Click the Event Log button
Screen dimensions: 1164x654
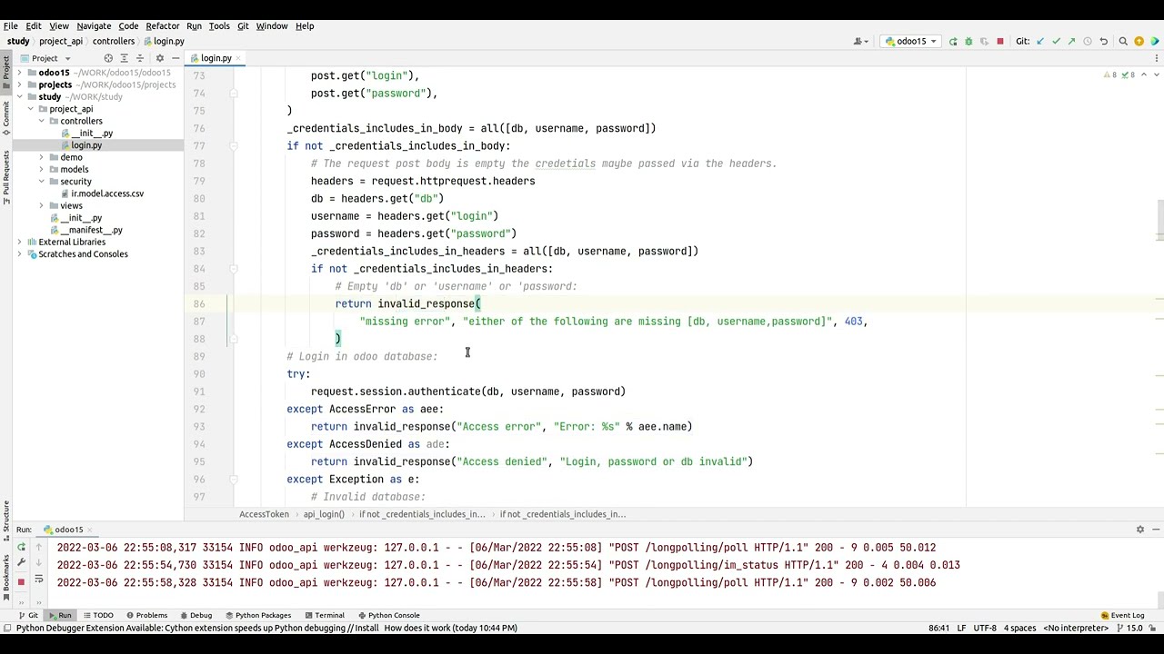click(1122, 615)
